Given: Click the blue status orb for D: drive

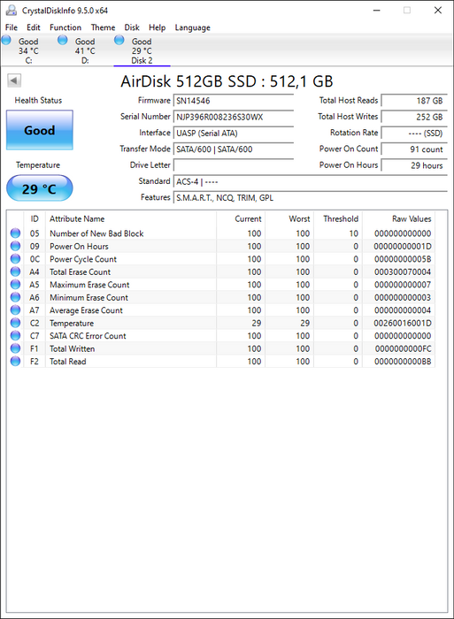Looking at the screenshot, I should click(63, 40).
